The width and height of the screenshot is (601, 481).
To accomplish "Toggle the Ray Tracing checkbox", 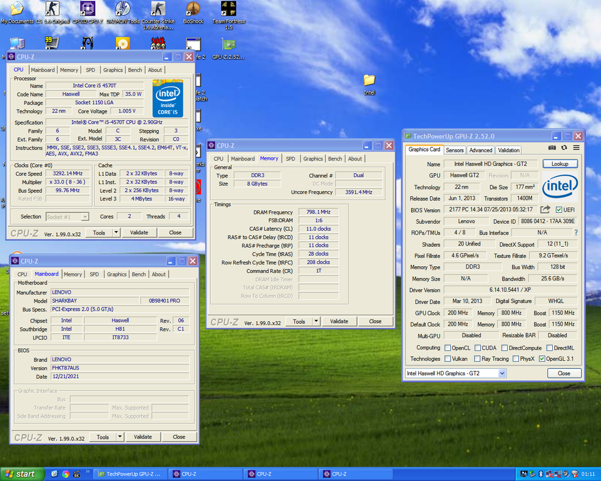I will [x=477, y=359].
